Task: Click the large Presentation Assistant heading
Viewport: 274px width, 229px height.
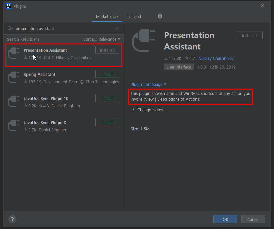Action: click(x=189, y=41)
